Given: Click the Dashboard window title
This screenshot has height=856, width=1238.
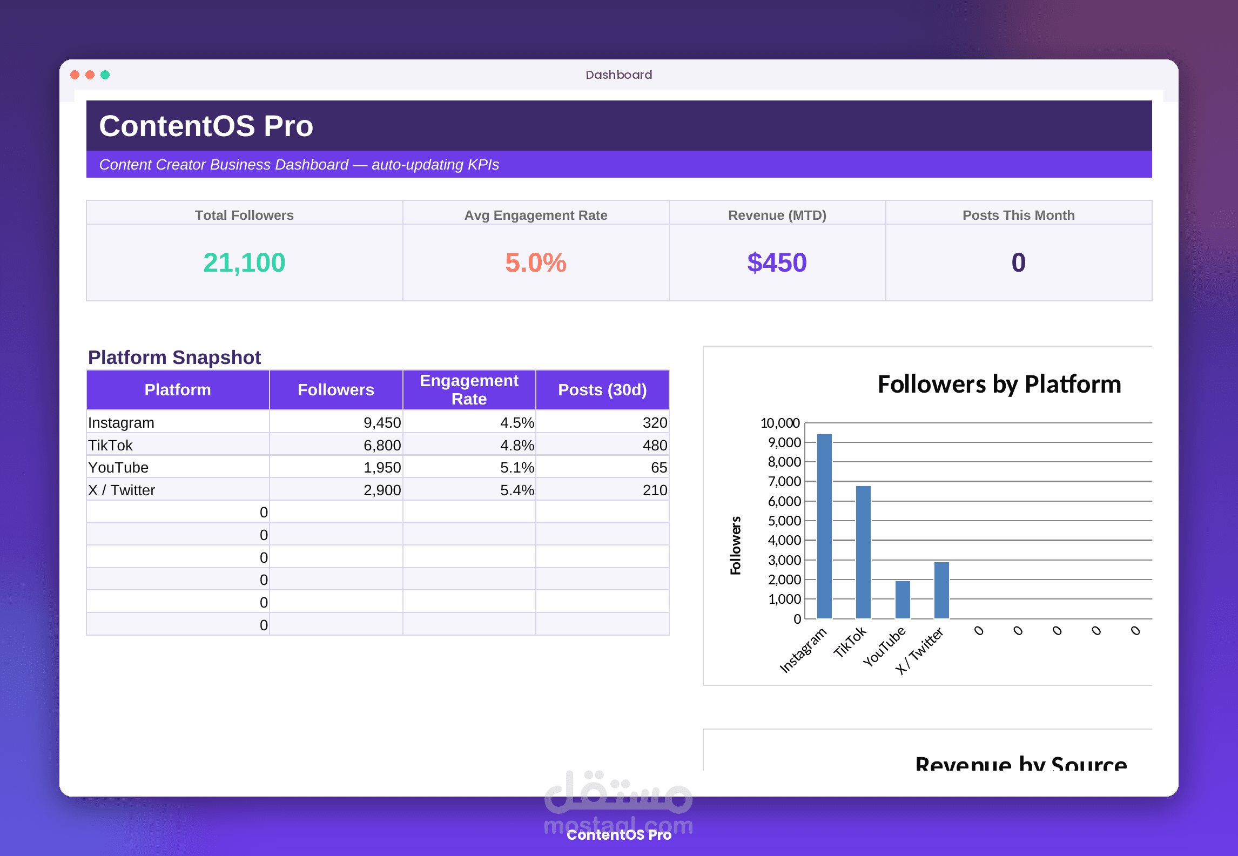Looking at the screenshot, I should click(619, 75).
